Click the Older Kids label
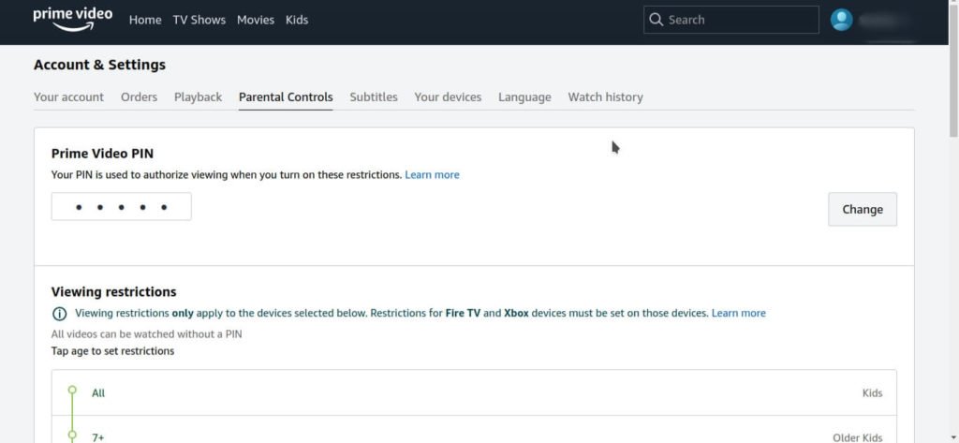Viewport: 959px width, 443px height. pyautogui.click(x=858, y=437)
